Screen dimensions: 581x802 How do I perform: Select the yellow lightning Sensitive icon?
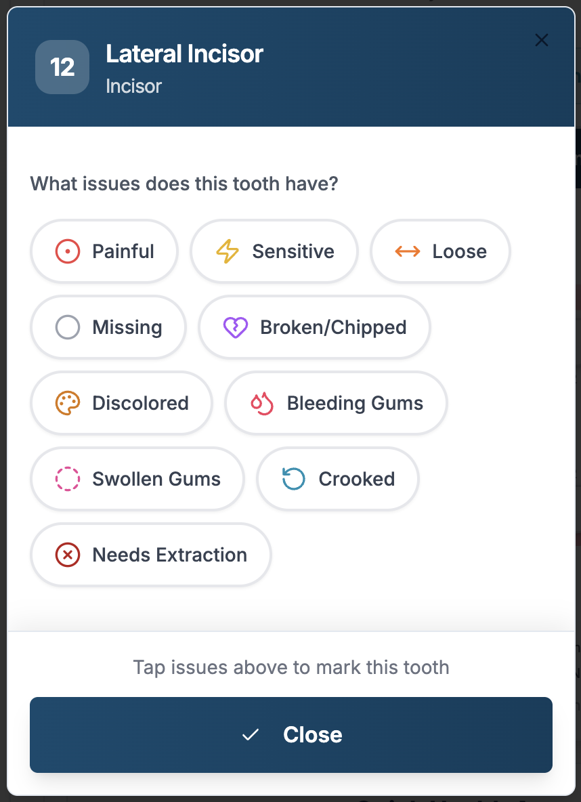[228, 251]
